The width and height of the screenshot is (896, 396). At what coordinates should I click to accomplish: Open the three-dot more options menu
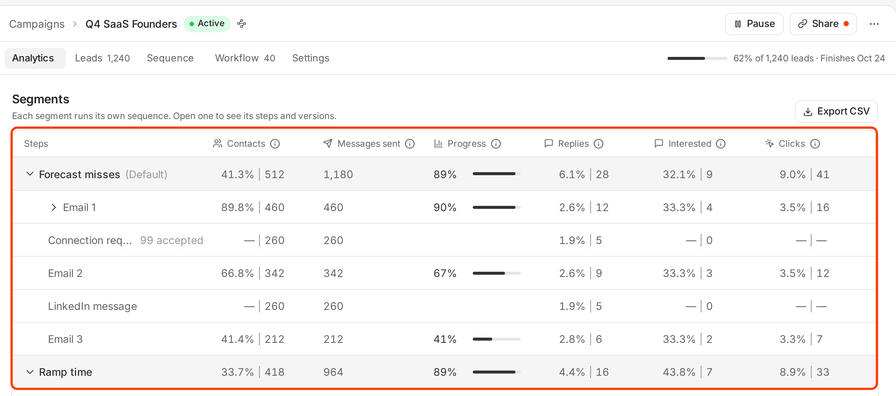click(x=874, y=24)
